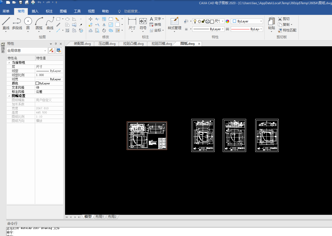Open the red line ByLayer lineweight dropdown
Screen dimensions: 332x236
(x=247, y=29)
